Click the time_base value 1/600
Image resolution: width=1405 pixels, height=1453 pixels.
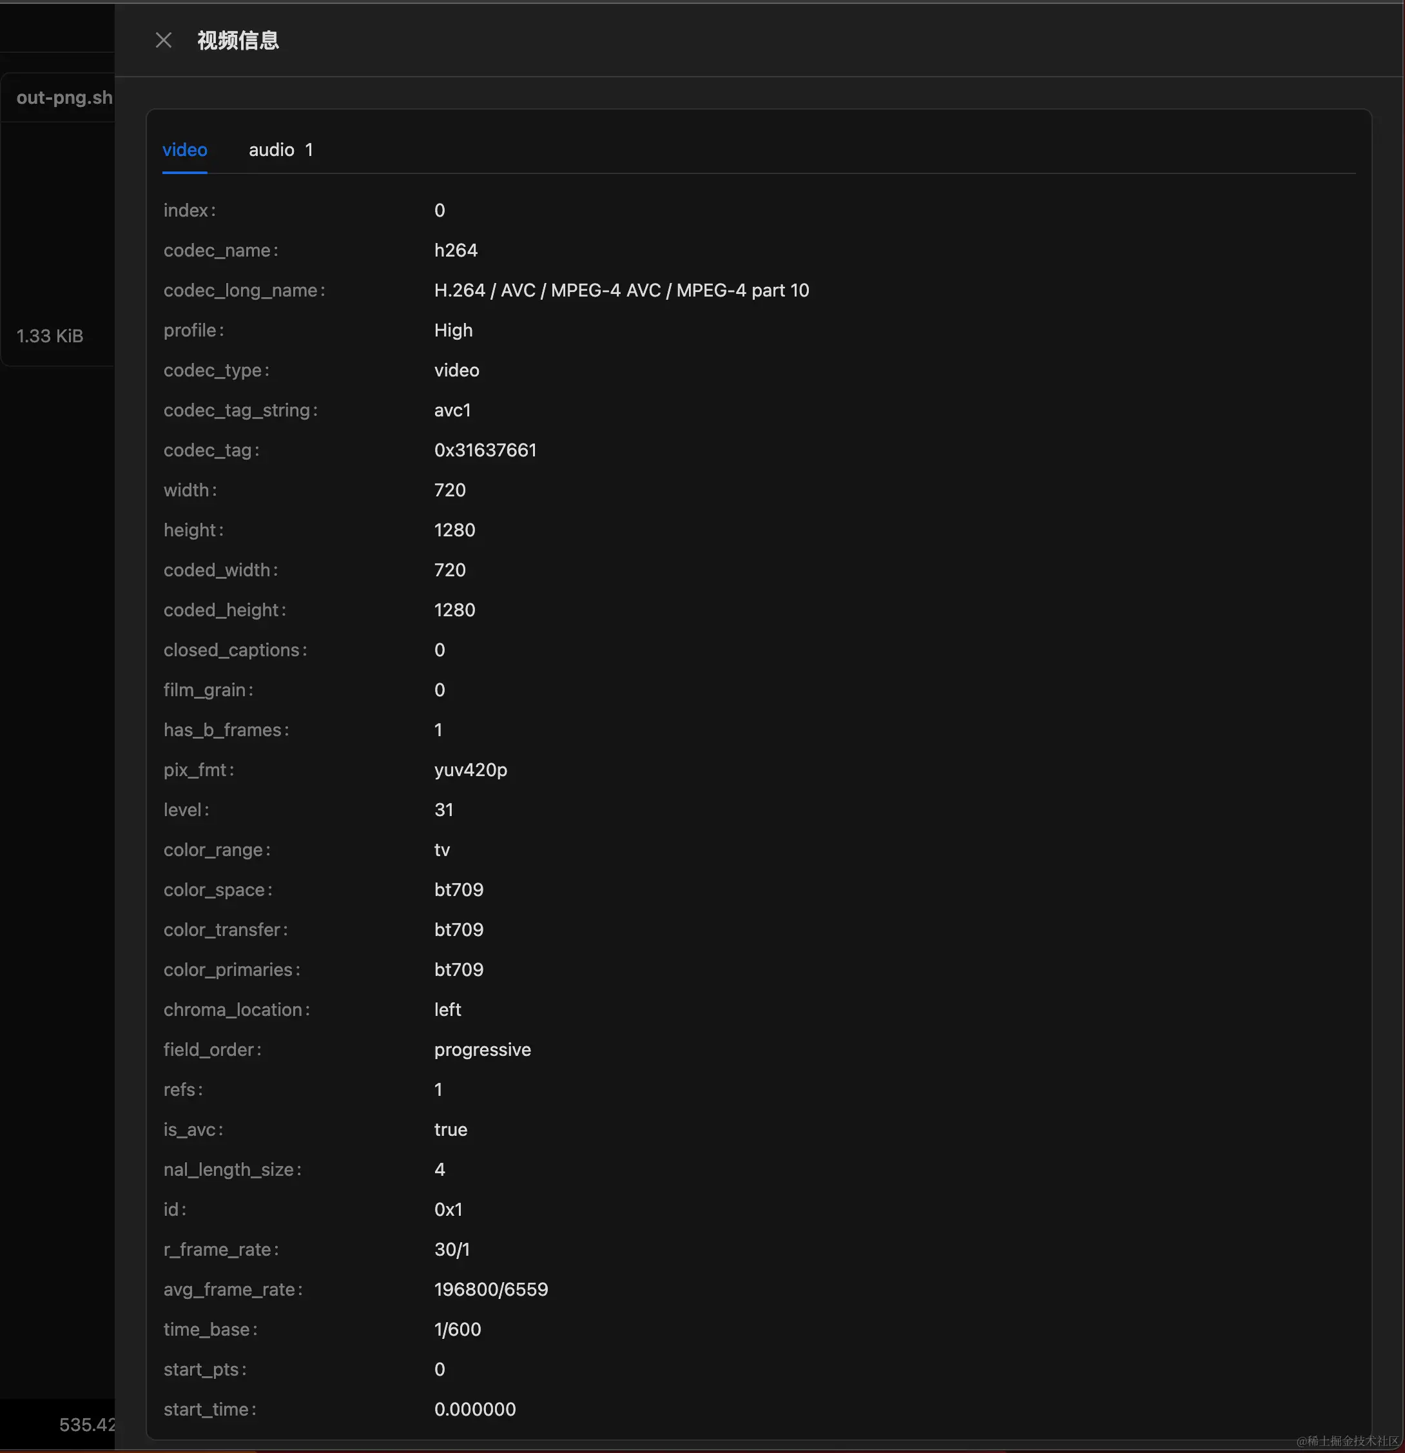(457, 1330)
